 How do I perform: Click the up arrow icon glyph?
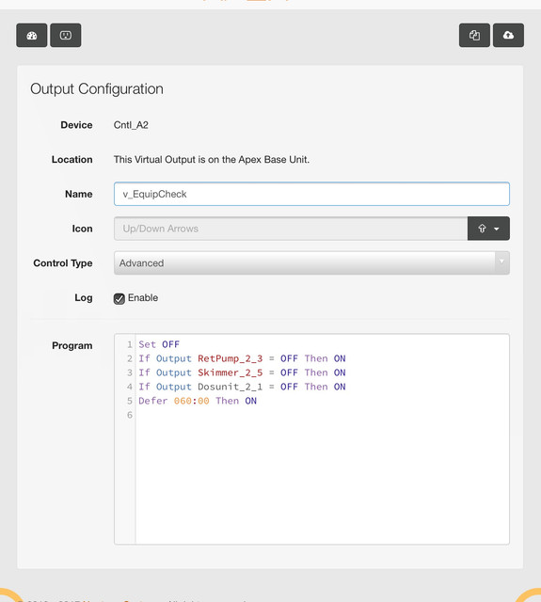click(x=483, y=229)
